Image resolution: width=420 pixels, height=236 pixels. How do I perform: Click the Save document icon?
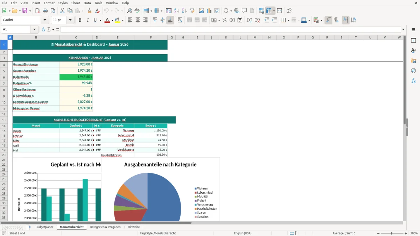[25, 11]
